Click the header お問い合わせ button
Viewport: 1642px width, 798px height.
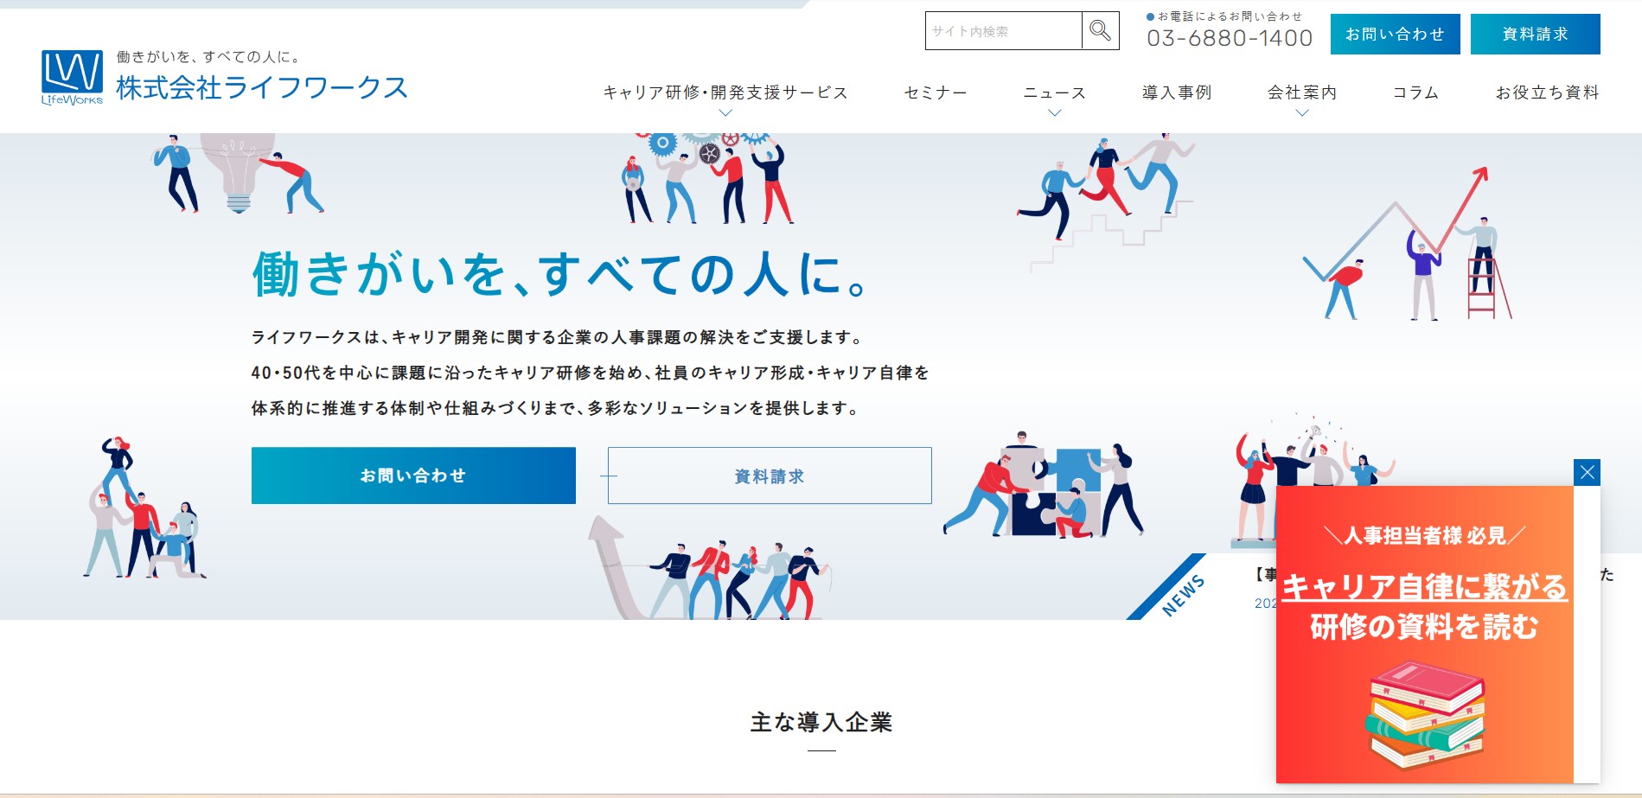(x=1395, y=34)
